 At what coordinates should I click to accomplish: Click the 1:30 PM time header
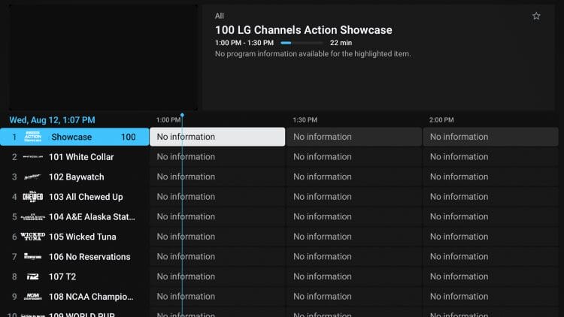pyautogui.click(x=305, y=119)
